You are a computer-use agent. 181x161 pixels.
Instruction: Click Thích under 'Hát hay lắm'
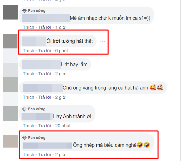coord(28,74)
